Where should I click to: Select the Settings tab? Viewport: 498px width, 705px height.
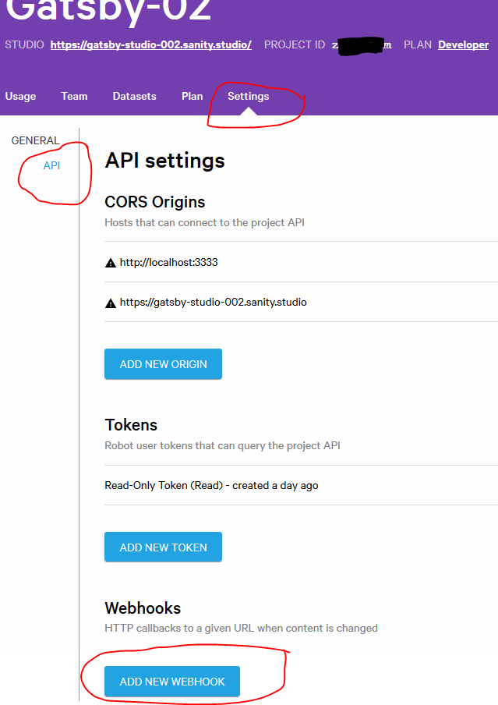pyautogui.click(x=248, y=96)
